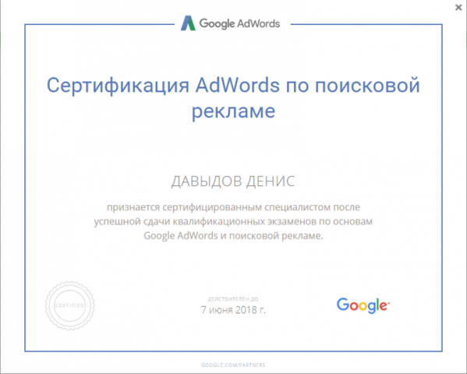Click the Google AdWords logo icon
The height and width of the screenshot is (374, 467).
(x=188, y=23)
